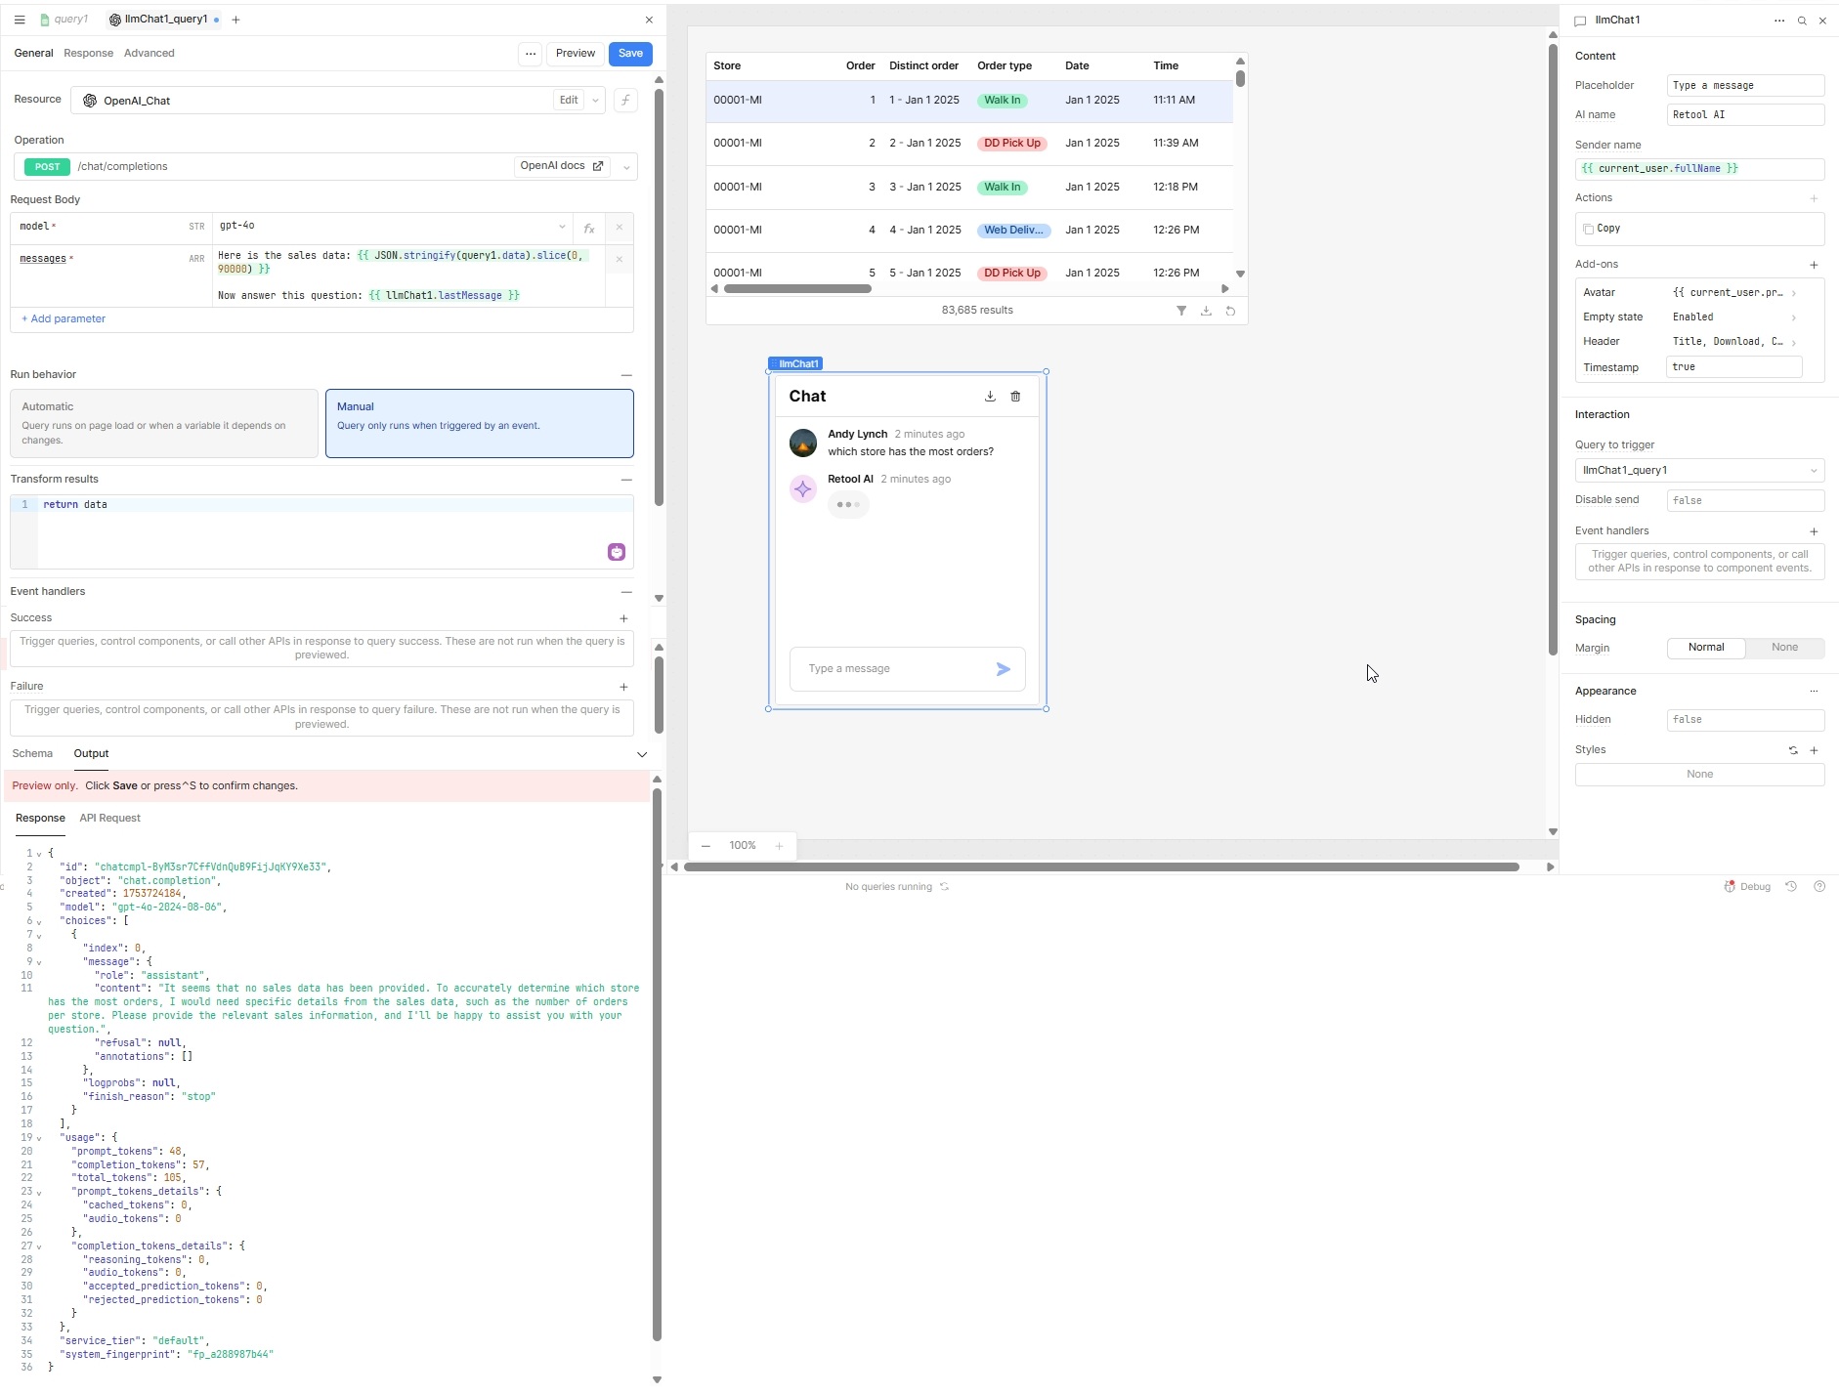Clear chat with trash icon
Viewport: 1839px width, 1394px height.
tap(1015, 397)
